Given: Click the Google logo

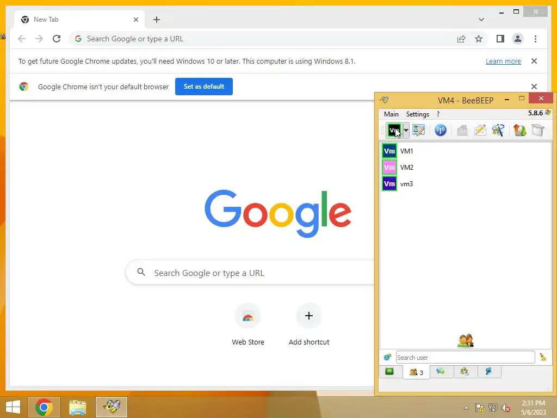Looking at the screenshot, I should [x=278, y=213].
